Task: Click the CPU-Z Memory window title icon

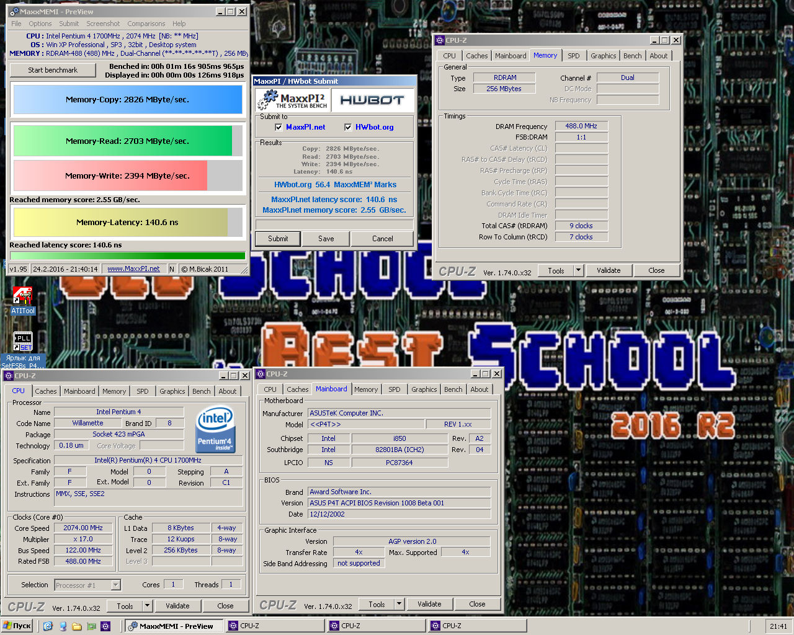Action: click(x=440, y=40)
